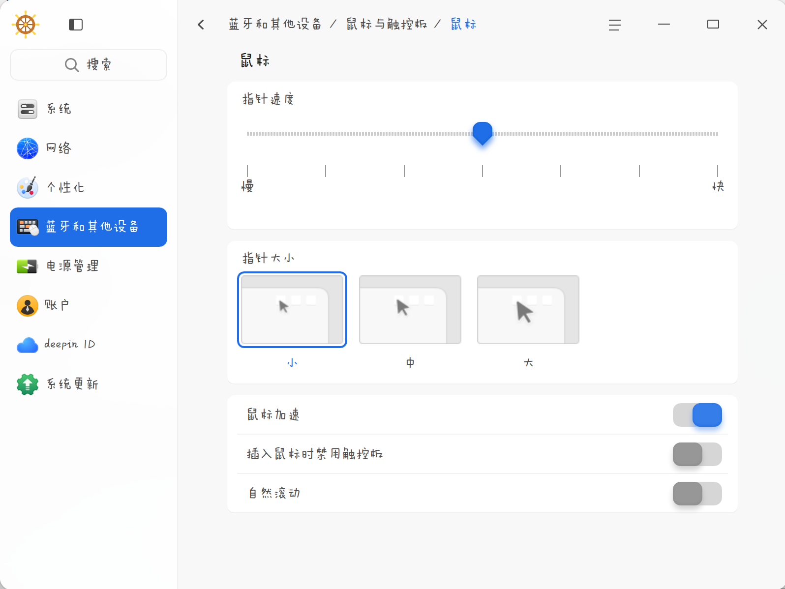
Task: Click 蓝牙和其他设备 breadcrumb link
Action: (275, 25)
